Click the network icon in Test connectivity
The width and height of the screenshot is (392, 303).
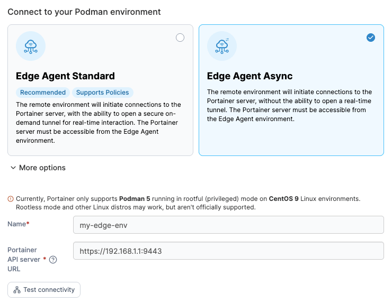[x=17, y=290]
